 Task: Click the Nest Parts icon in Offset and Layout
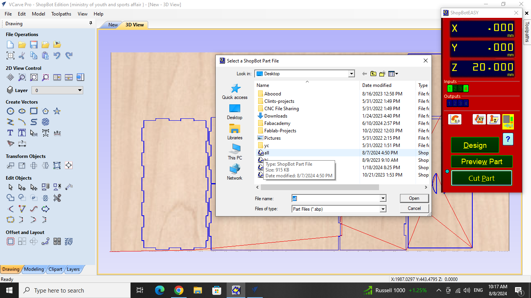pyautogui.click(x=69, y=241)
